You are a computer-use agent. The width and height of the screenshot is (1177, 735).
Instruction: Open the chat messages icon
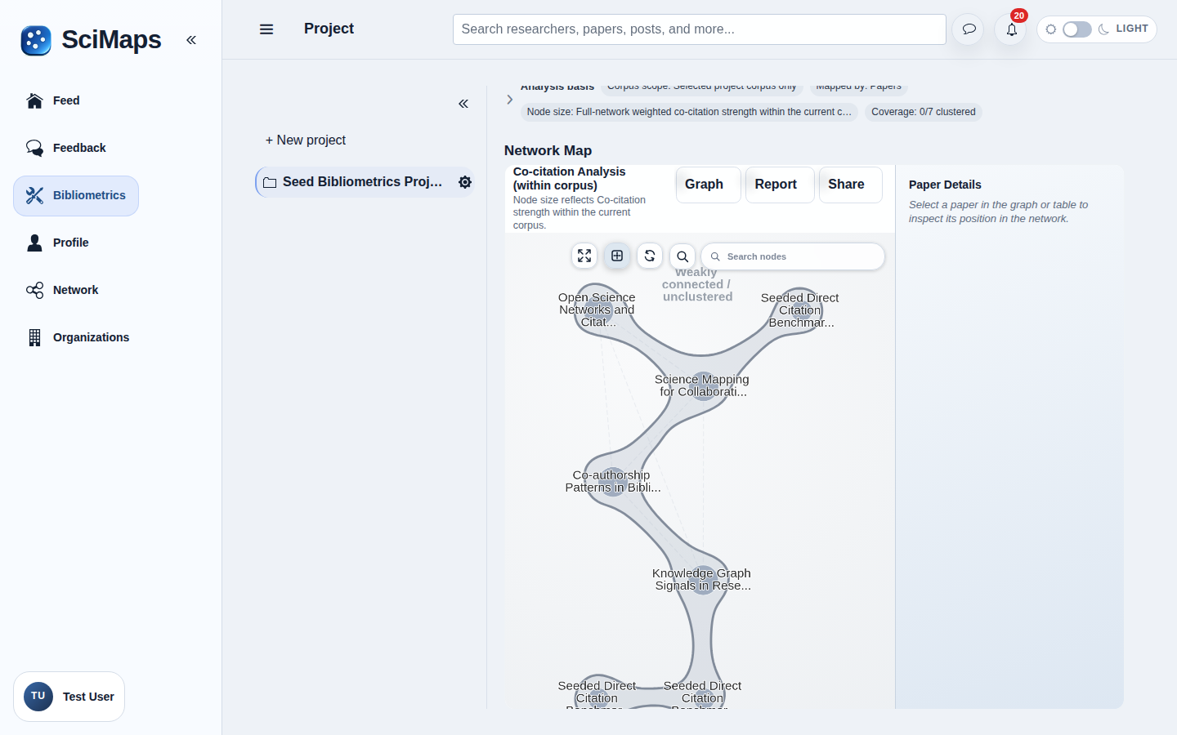(x=969, y=29)
